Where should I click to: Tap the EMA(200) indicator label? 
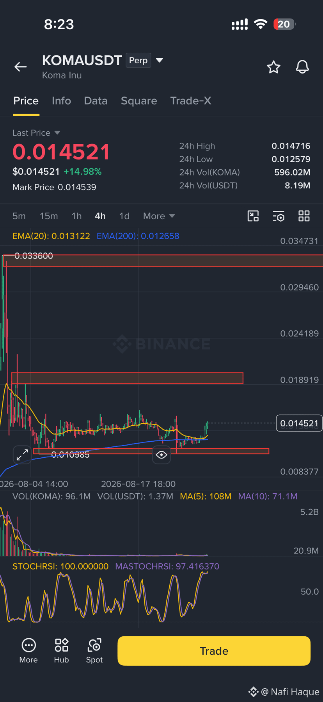point(138,236)
